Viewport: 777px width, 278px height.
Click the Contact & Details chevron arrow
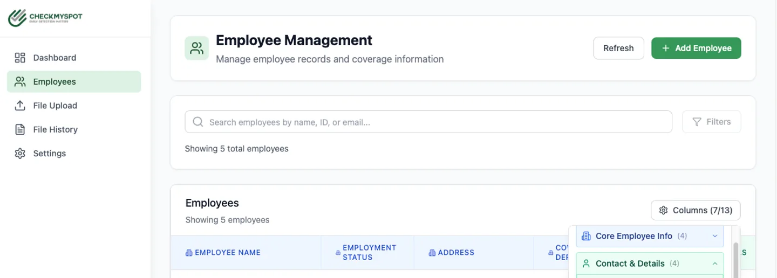pyautogui.click(x=715, y=263)
